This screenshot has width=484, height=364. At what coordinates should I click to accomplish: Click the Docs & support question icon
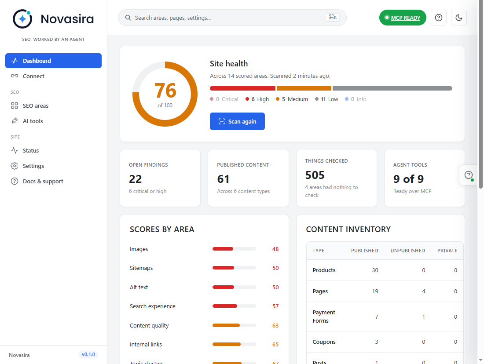[15, 181]
